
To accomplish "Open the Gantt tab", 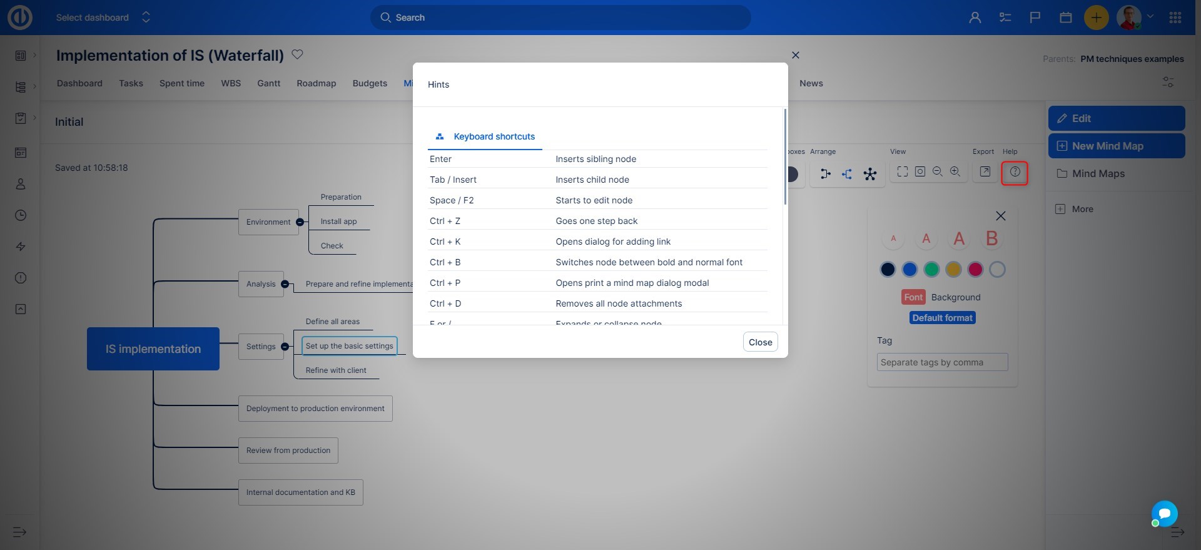I will [268, 83].
